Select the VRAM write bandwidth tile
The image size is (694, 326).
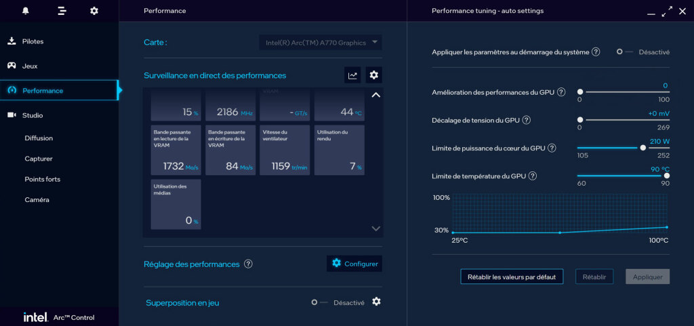click(230, 150)
